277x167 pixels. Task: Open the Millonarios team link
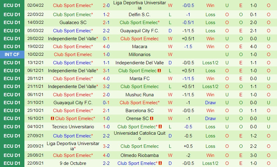(140, 55)
